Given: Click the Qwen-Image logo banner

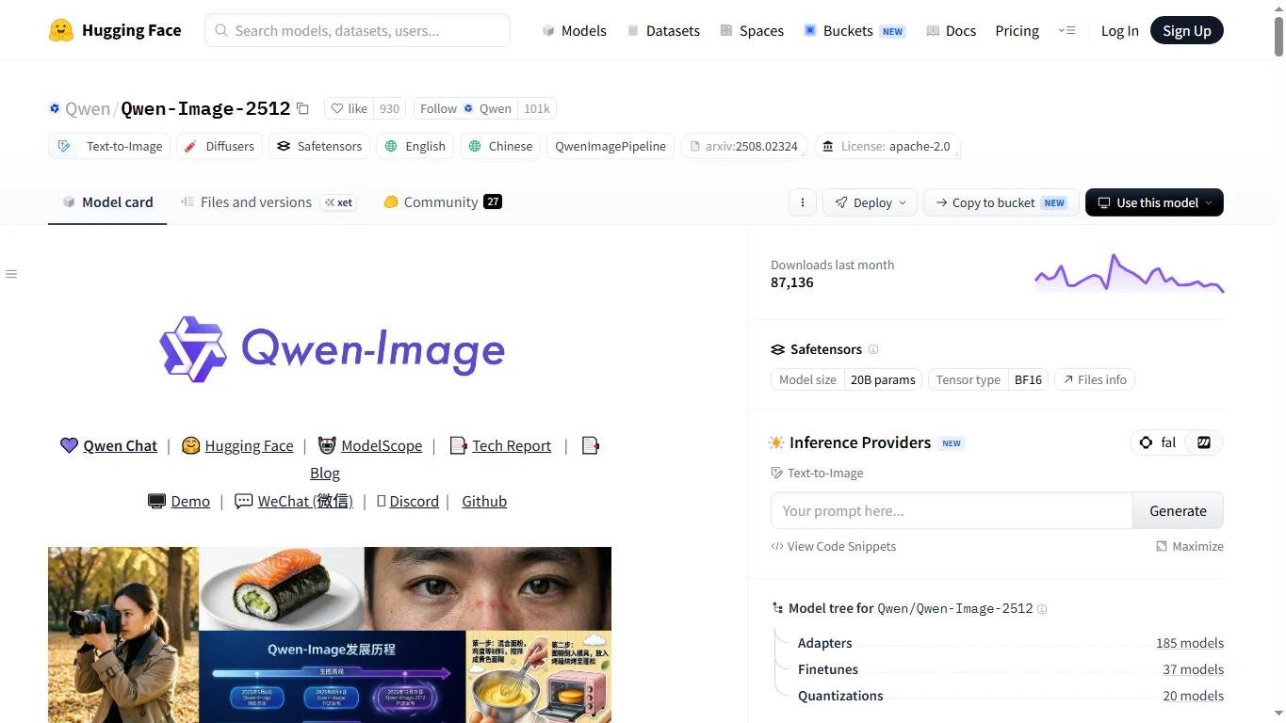Looking at the screenshot, I should (x=332, y=349).
